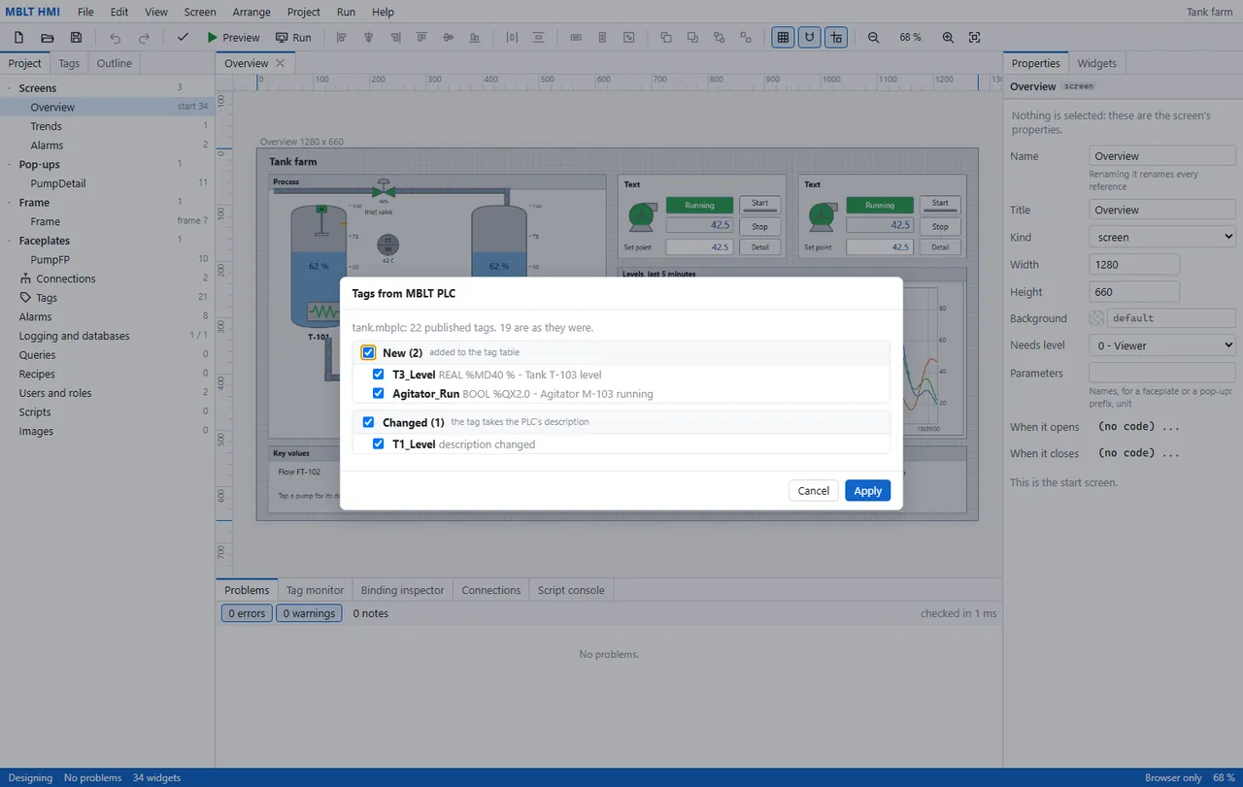Click the Open folder toolbar icon

point(47,38)
